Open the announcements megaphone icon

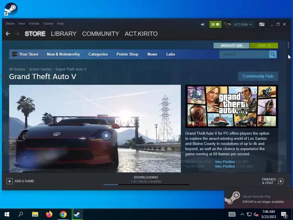click(x=202, y=24)
